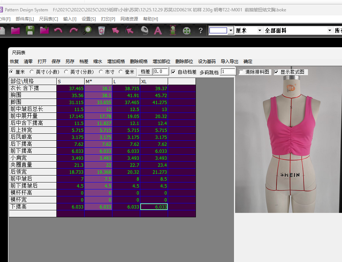Screen dimensions: 342x262
Task: Toggle the 自动档差 checkbox
Action: (x=173, y=72)
